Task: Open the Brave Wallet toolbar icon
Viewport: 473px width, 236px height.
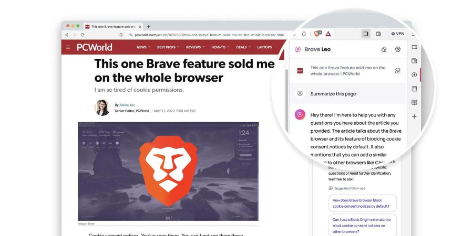Action: tap(378, 34)
